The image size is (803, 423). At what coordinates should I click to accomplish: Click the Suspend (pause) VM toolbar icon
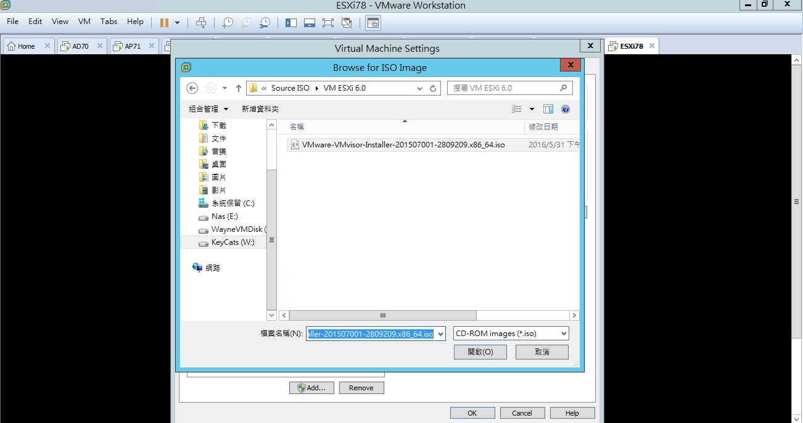click(x=164, y=23)
